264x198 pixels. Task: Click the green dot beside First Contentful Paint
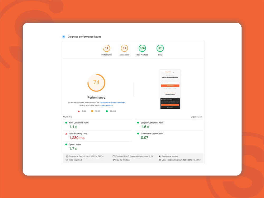(x=66, y=123)
